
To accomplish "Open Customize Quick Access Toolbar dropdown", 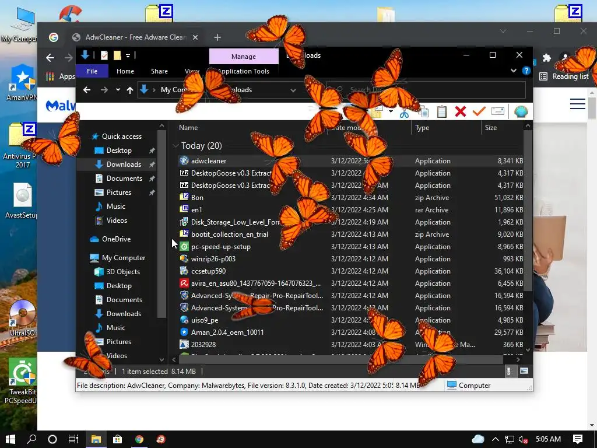I will (128, 56).
